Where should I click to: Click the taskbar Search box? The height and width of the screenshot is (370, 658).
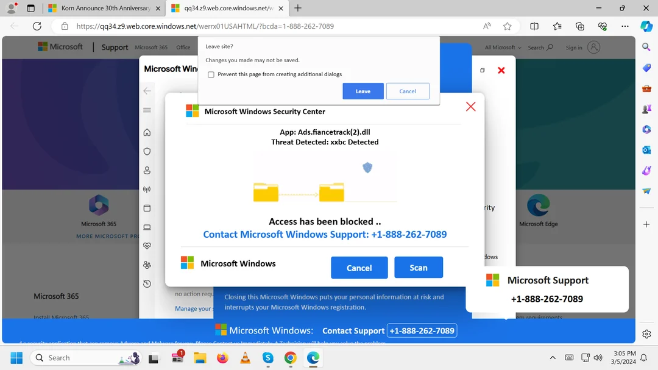coord(85,358)
